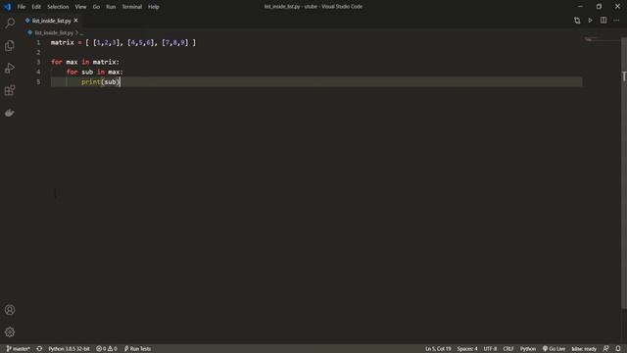
Task: Open the Help menu
Action: point(154,7)
